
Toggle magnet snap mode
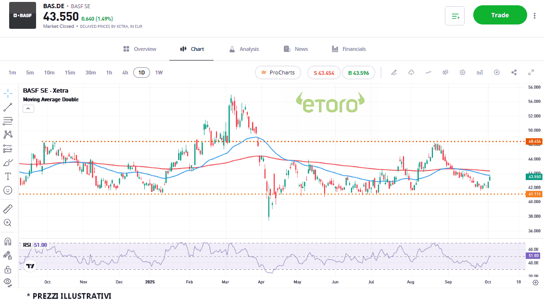8,241
